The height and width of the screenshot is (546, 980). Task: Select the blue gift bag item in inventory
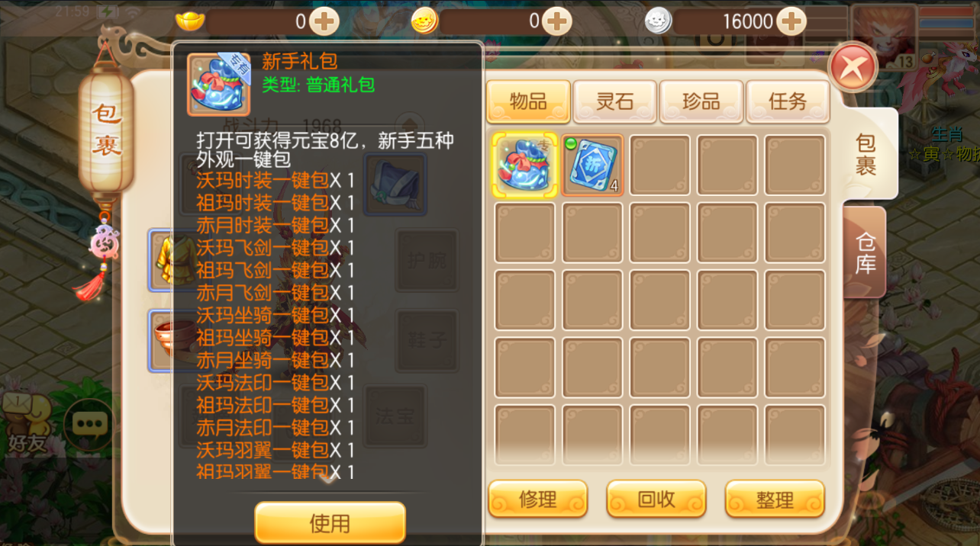tap(524, 165)
